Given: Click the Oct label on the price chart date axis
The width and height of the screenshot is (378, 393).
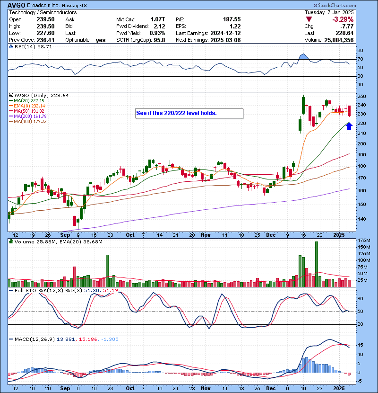Looking at the screenshot, I should pos(130,235).
